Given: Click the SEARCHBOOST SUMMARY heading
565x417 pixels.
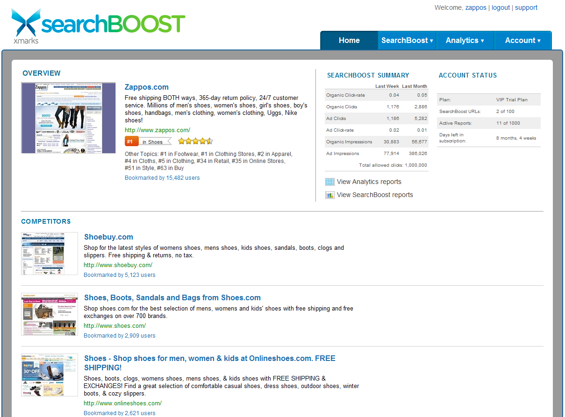Looking at the screenshot, I should [368, 75].
